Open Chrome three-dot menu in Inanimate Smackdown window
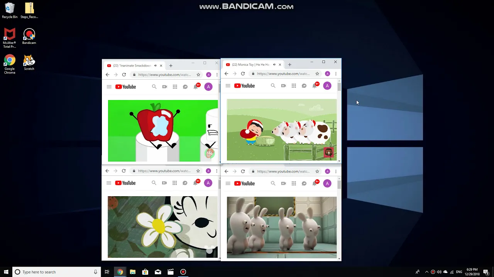The image size is (494, 277). (x=217, y=75)
